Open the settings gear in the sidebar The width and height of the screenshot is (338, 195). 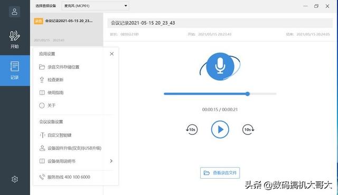15,179
